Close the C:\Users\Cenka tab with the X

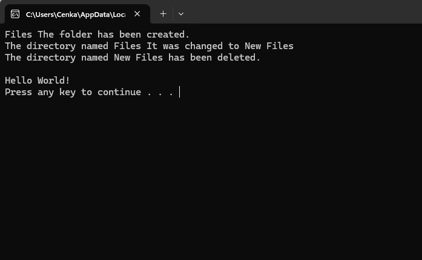(137, 14)
